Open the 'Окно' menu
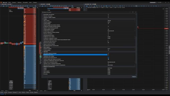The height and width of the screenshot is (96, 170). (x=30, y=2)
